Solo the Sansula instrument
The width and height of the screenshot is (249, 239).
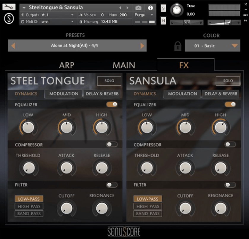pos(228,81)
